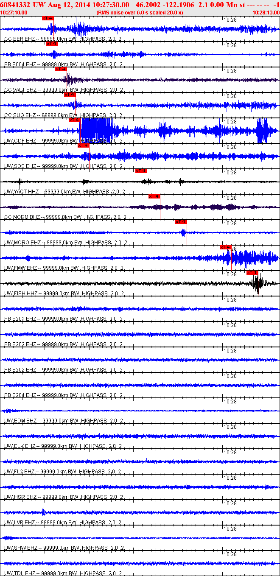Viewport: 280px width, 576px height.
Task: Click the red pick marker on UW MORO trace
Action: pos(181,222)
